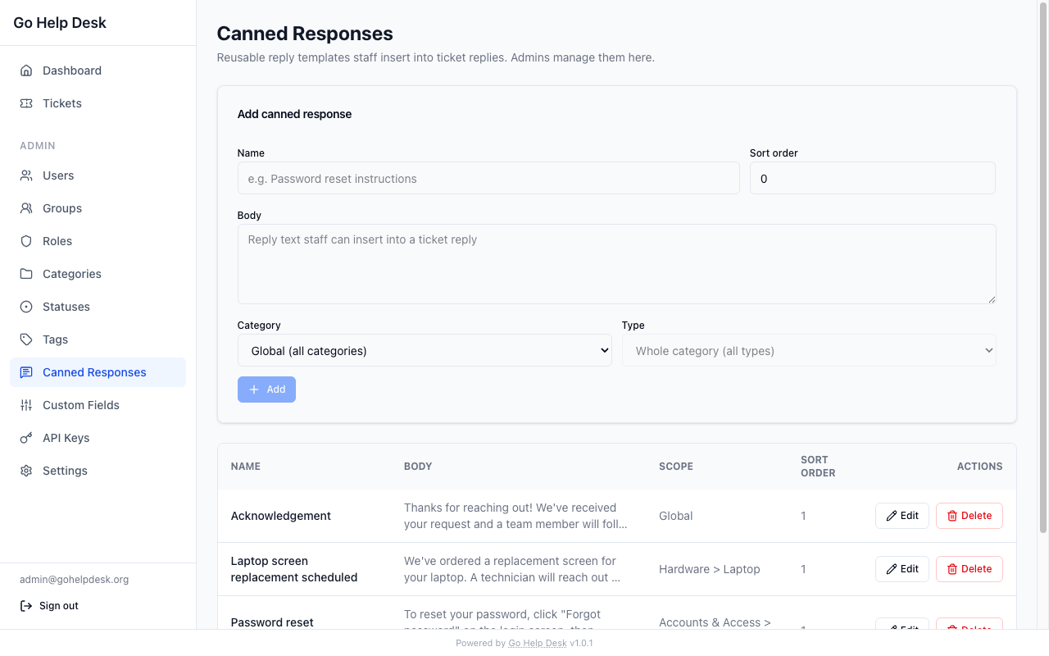Click the Groups icon in sidebar
The width and height of the screenshot is (1049, 656).
point(26,208)
